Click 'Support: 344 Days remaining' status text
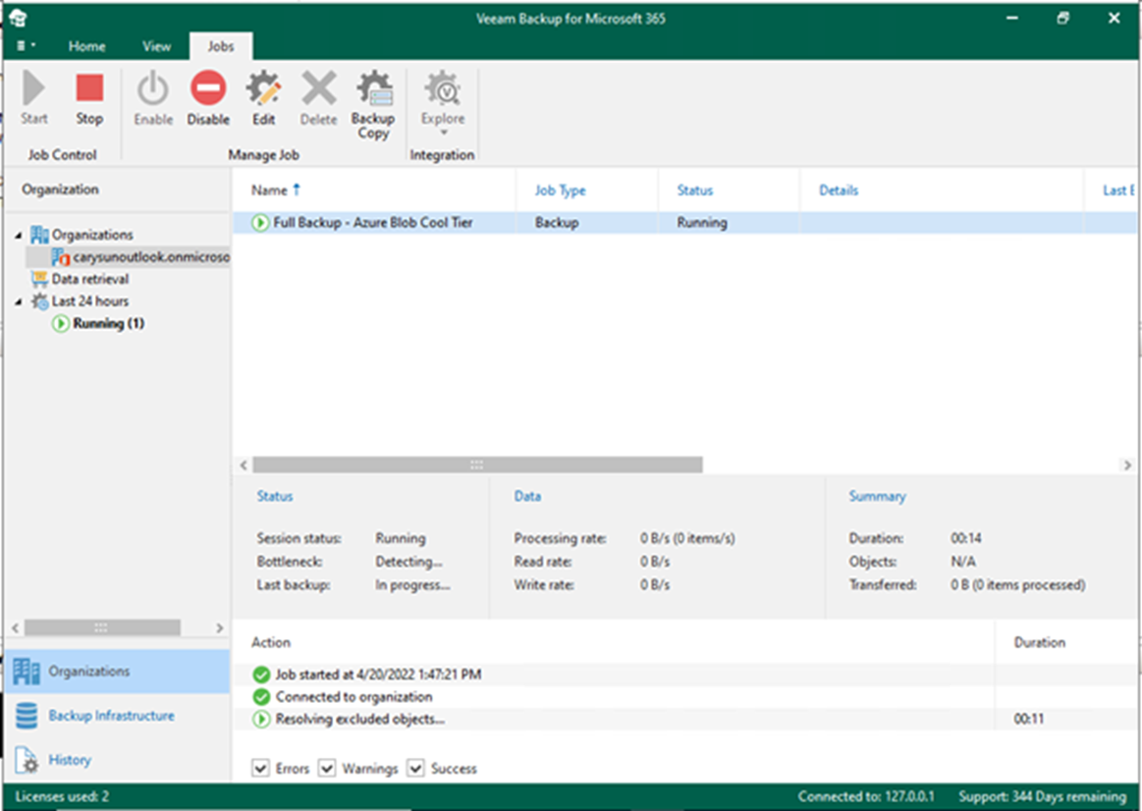1142x811 pixels. (1042, 796)
